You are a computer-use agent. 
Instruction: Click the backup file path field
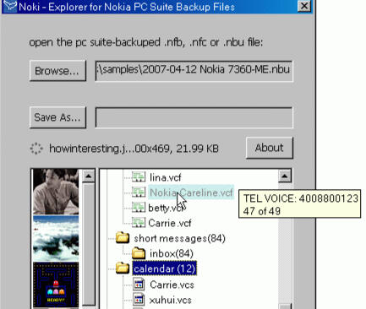(x=194, y=71)
